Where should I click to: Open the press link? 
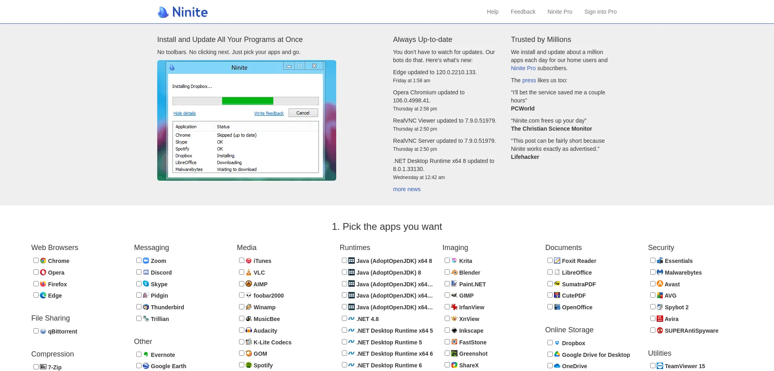tap(529, 80)
